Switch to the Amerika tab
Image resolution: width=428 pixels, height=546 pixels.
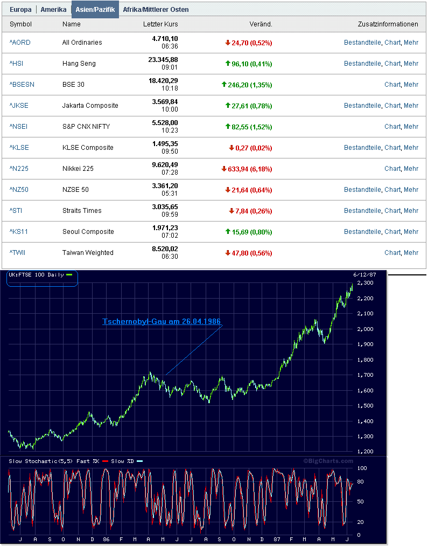point(53,10)
